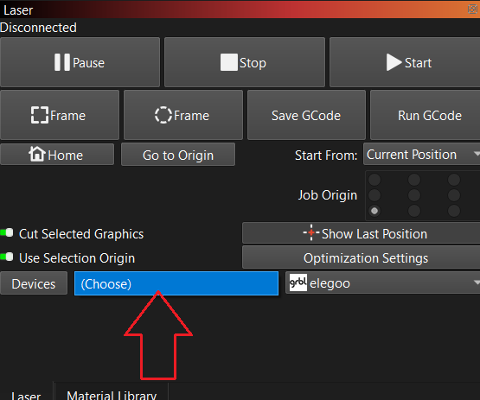The width and height of the screenshot is (480, 400).
Task: Click the rectangular Frame button
Action: [60, 115]
